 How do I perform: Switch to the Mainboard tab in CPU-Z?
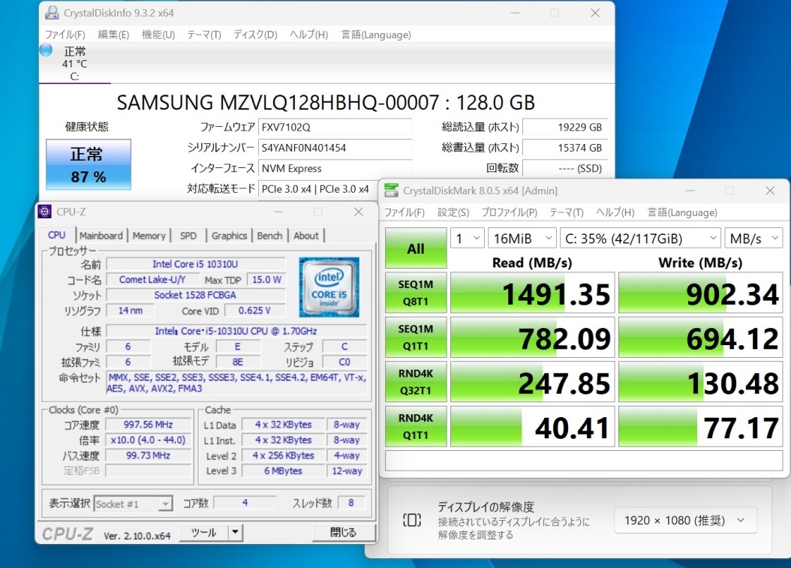[x=101, y=236]
